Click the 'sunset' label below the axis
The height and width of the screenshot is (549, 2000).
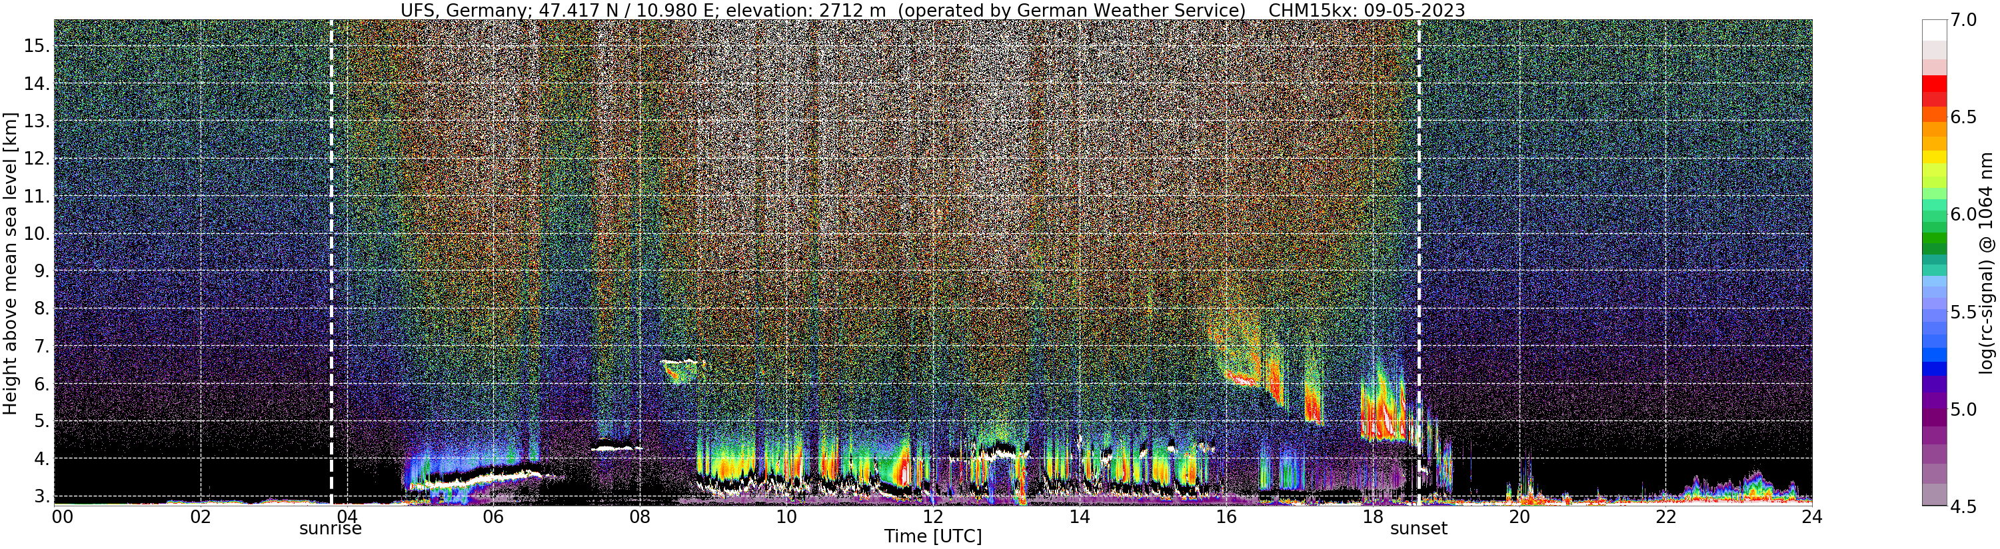point(1418,529)
